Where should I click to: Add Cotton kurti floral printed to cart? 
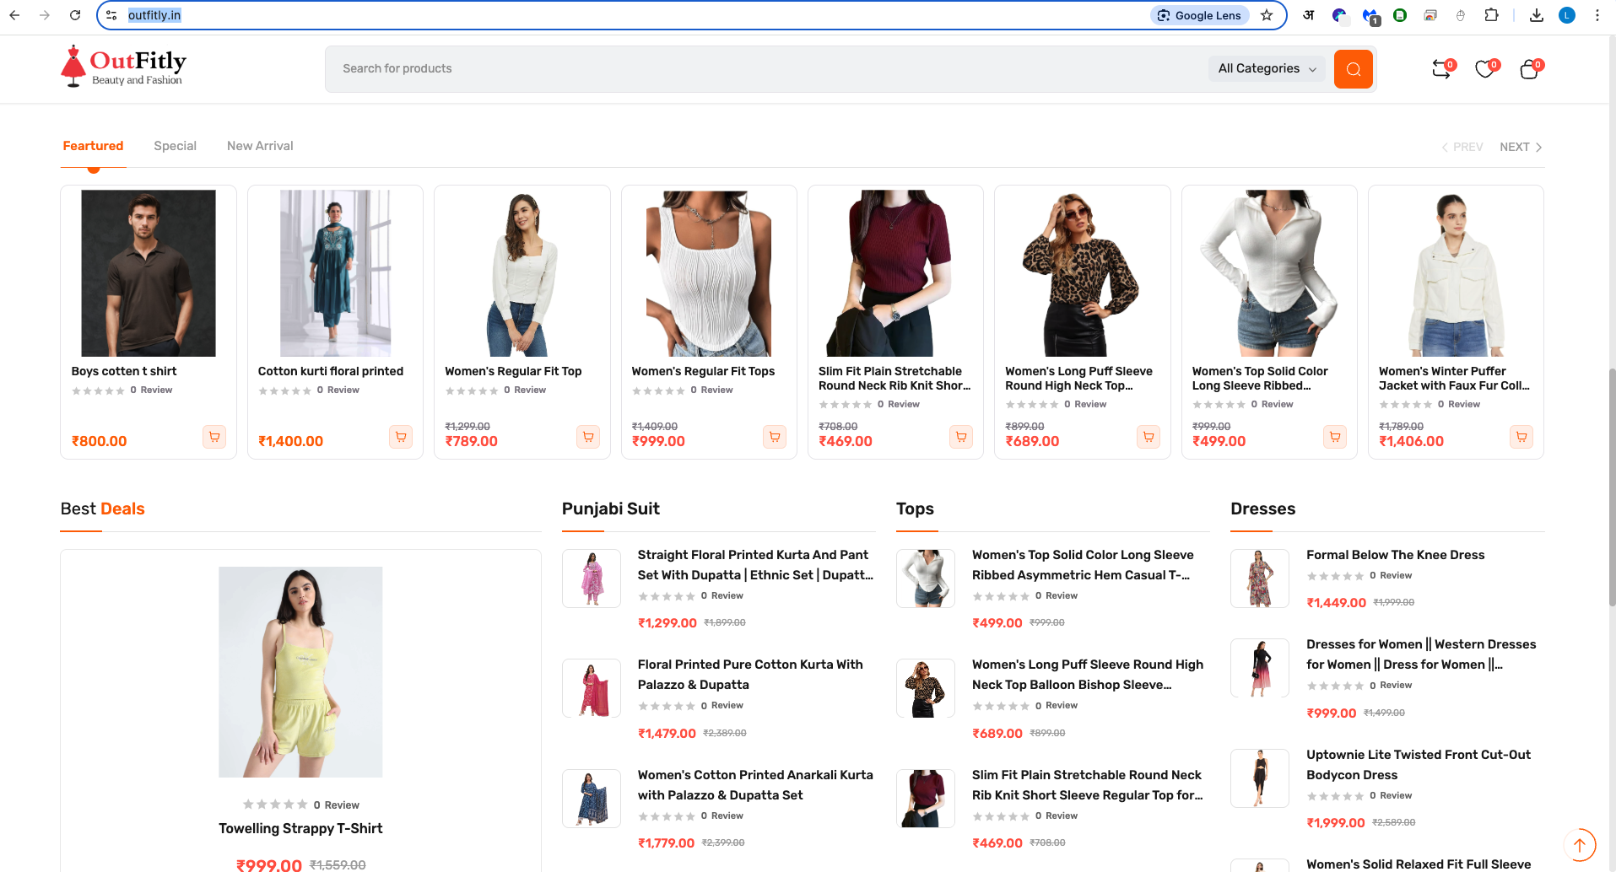point(401,437)
